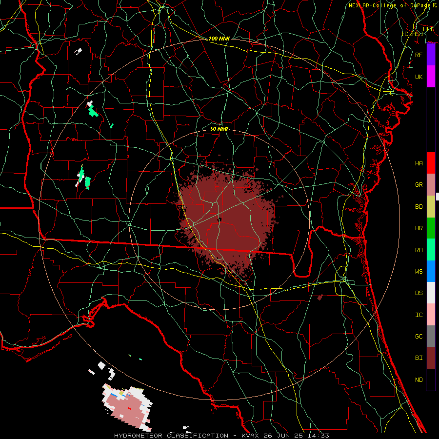Select the GC gray legend swatch
This screenshot has height=439, width=439.
[x=431, y=336]
